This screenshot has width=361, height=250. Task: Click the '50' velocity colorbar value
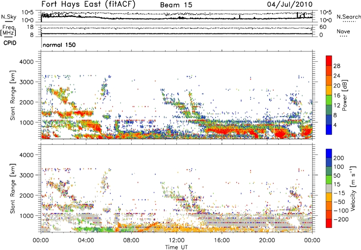[x=337, y=176]
